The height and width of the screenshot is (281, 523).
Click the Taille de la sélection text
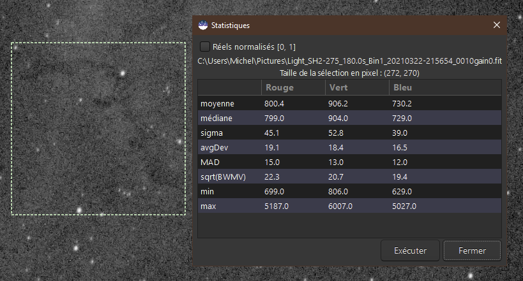click(x=349, y=73)
